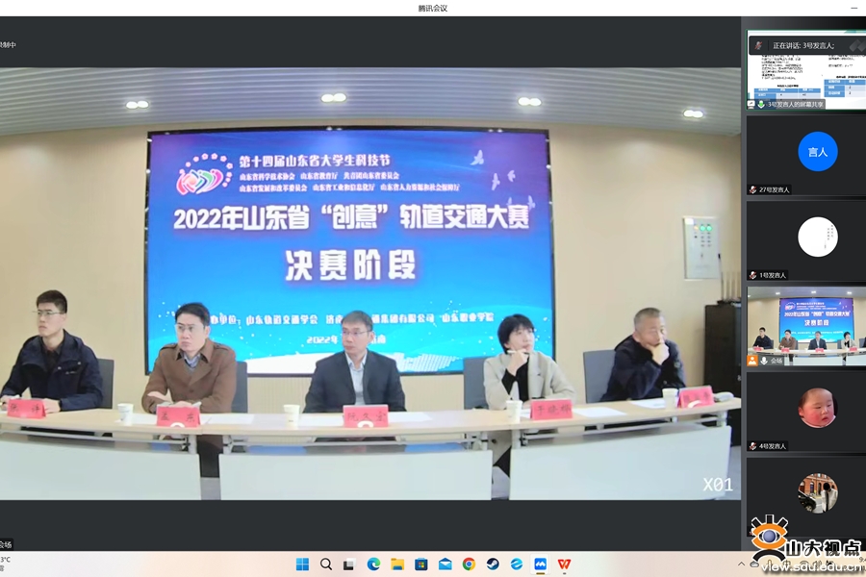Click the Task View taskbar icon
Screen dimensions: 866x577
click(349, 564)
